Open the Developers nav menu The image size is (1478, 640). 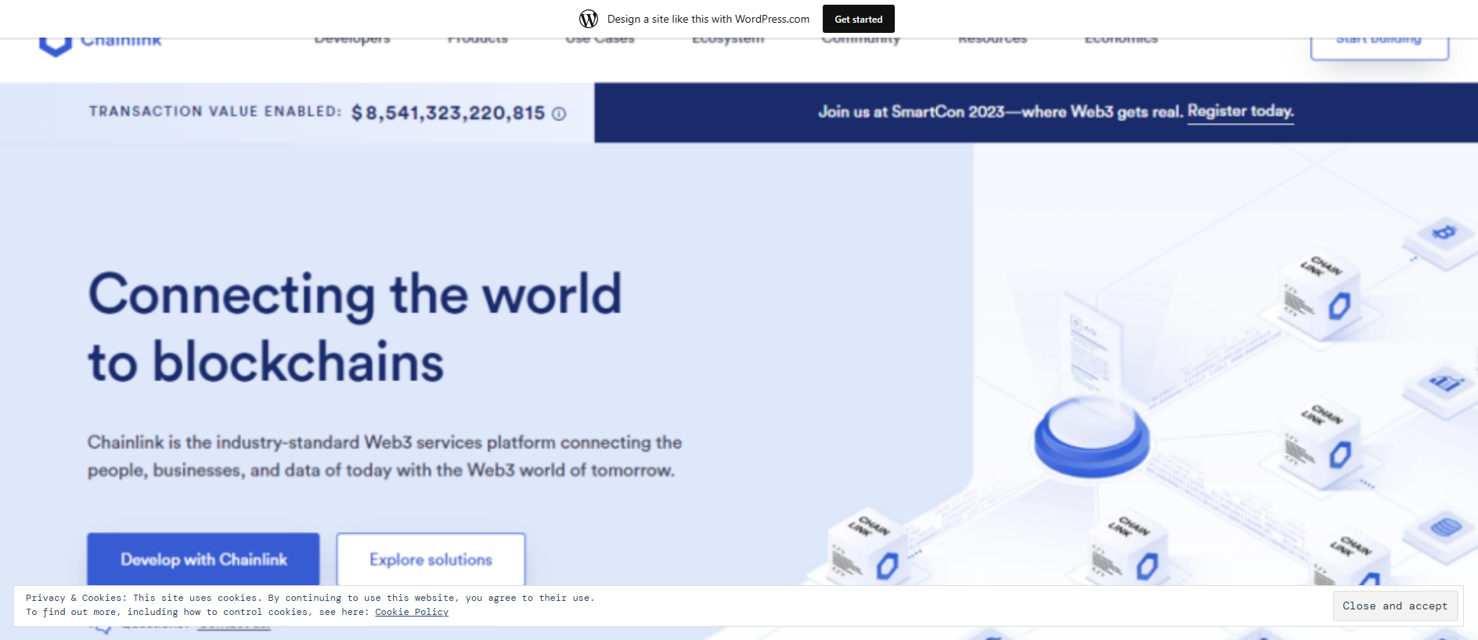352,40
